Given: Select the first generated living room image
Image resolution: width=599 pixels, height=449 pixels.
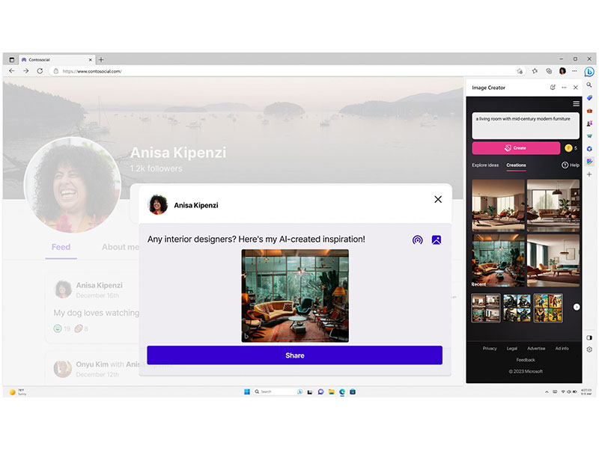Looking at the screenshot, I should point(498,205).
